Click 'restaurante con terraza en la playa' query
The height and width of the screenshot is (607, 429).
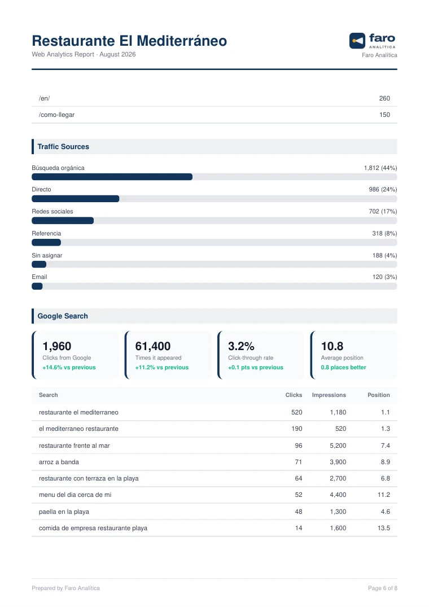89,478
